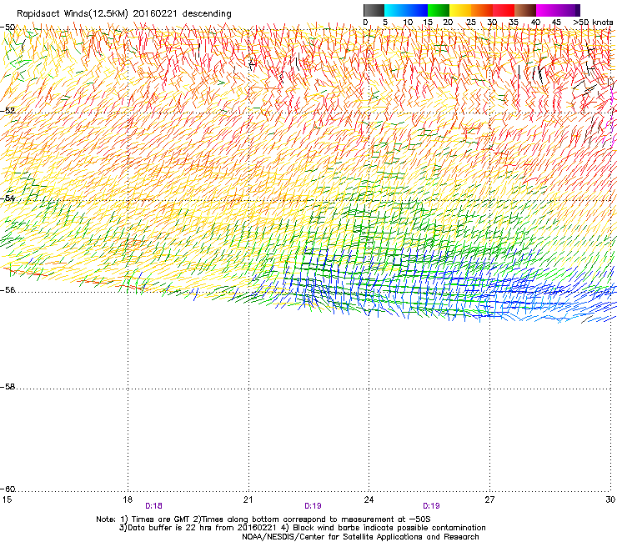This screenshot has height=542, width=617.
Task: Click the cyan segment of the wind color bar
Action: [x=395, y=10]
